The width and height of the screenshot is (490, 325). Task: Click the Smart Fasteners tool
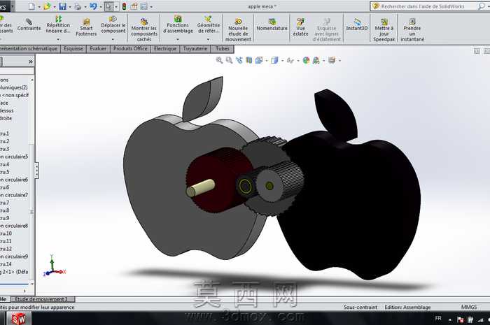86,27
